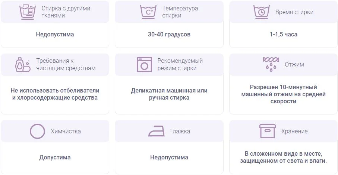
Task: Select the 'Требования к чистящим средствам' heading
Action: pos(66,65)
